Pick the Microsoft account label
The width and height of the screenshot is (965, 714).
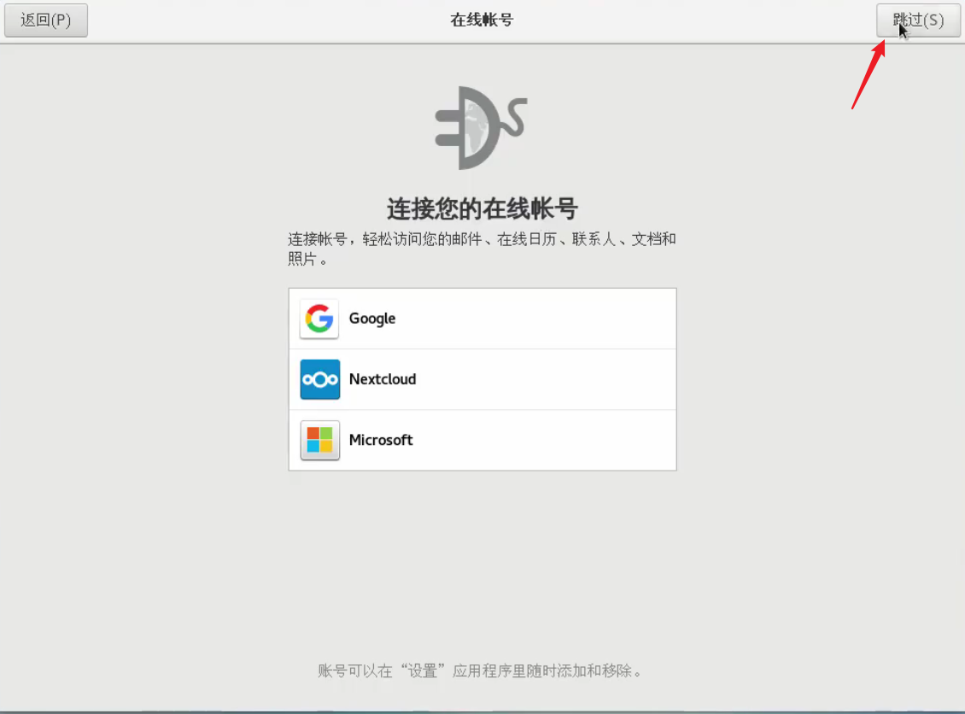click(380, 440)
